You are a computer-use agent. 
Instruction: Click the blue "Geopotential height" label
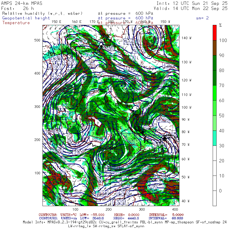click(26, 18)
